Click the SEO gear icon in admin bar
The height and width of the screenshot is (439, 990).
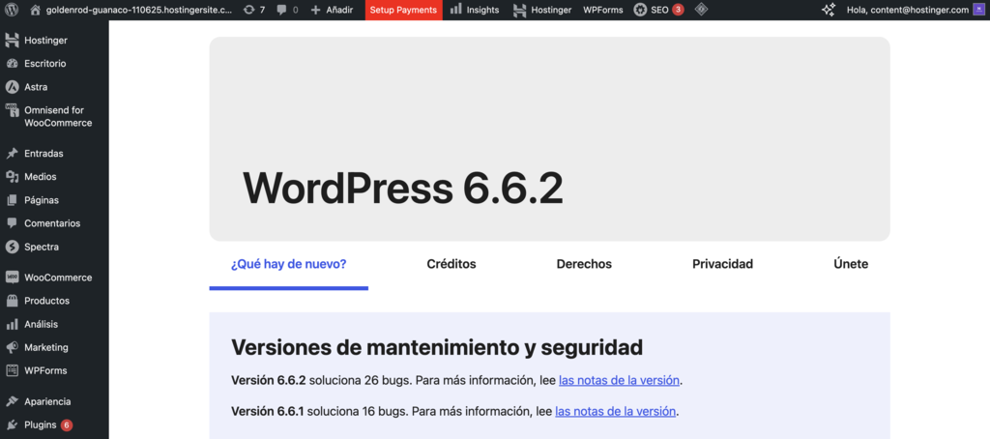(640, 10)
